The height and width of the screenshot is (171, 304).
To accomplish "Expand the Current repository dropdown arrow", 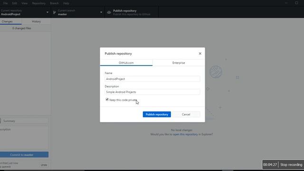I will coord(47,12).
